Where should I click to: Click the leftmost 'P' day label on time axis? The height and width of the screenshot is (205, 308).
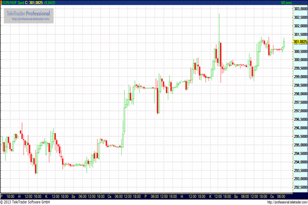coord(2,196)
